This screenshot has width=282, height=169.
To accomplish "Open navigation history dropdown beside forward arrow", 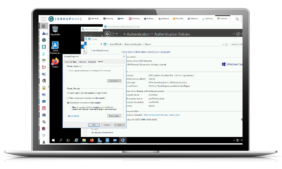I will click(x=117, y=34).
